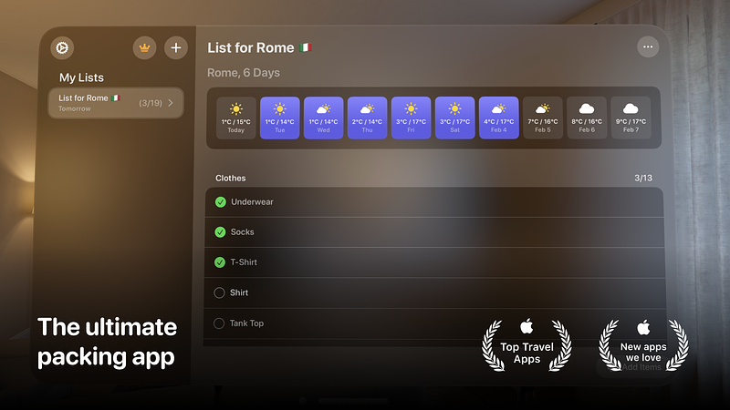Check off the Shirt item
Image resolution: width=730 pixels, height=410 pixels.
219,292
